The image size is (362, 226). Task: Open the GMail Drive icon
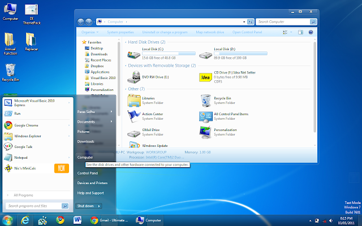[x=134, y=133]
